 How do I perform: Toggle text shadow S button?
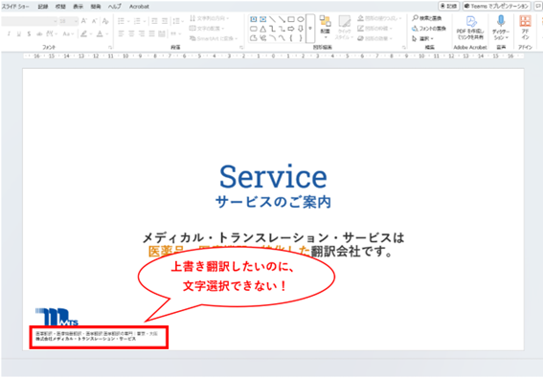click(x=29, y=33)
